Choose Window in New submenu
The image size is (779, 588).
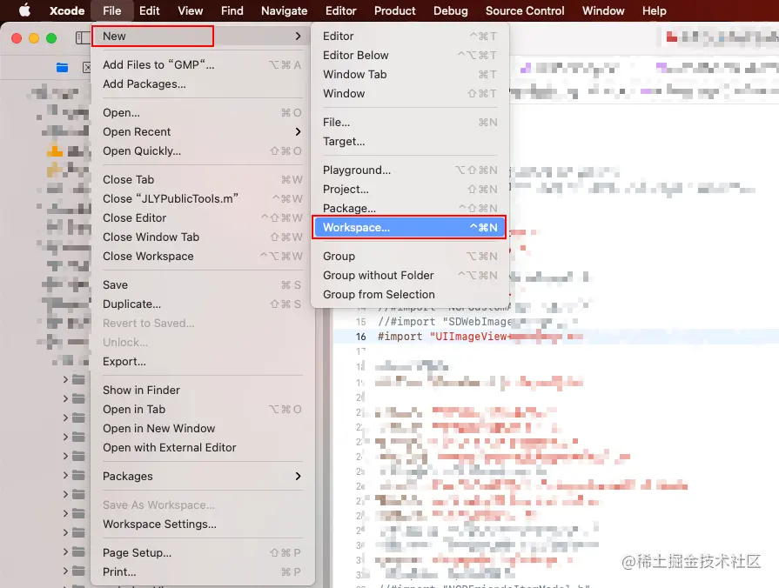(409, 93)
